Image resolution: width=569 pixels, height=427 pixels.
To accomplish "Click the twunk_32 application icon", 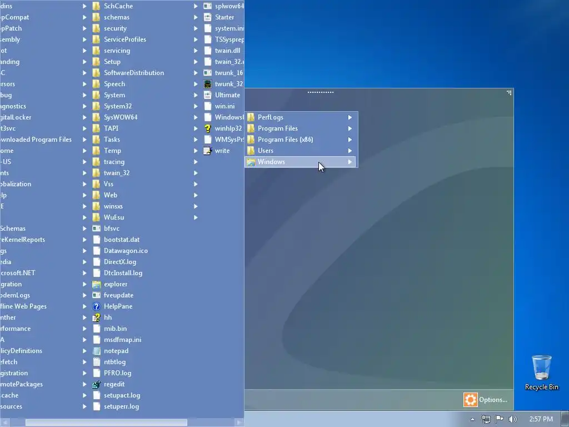I will pyautogui.click(x=208, y=84).
